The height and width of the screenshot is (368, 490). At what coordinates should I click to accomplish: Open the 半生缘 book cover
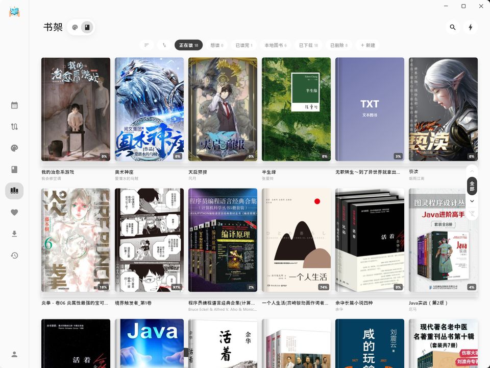point(296,109)
